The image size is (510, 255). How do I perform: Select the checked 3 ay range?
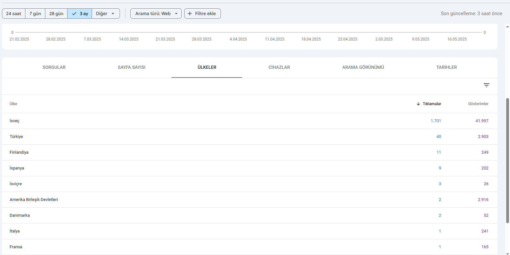[80, 14]
